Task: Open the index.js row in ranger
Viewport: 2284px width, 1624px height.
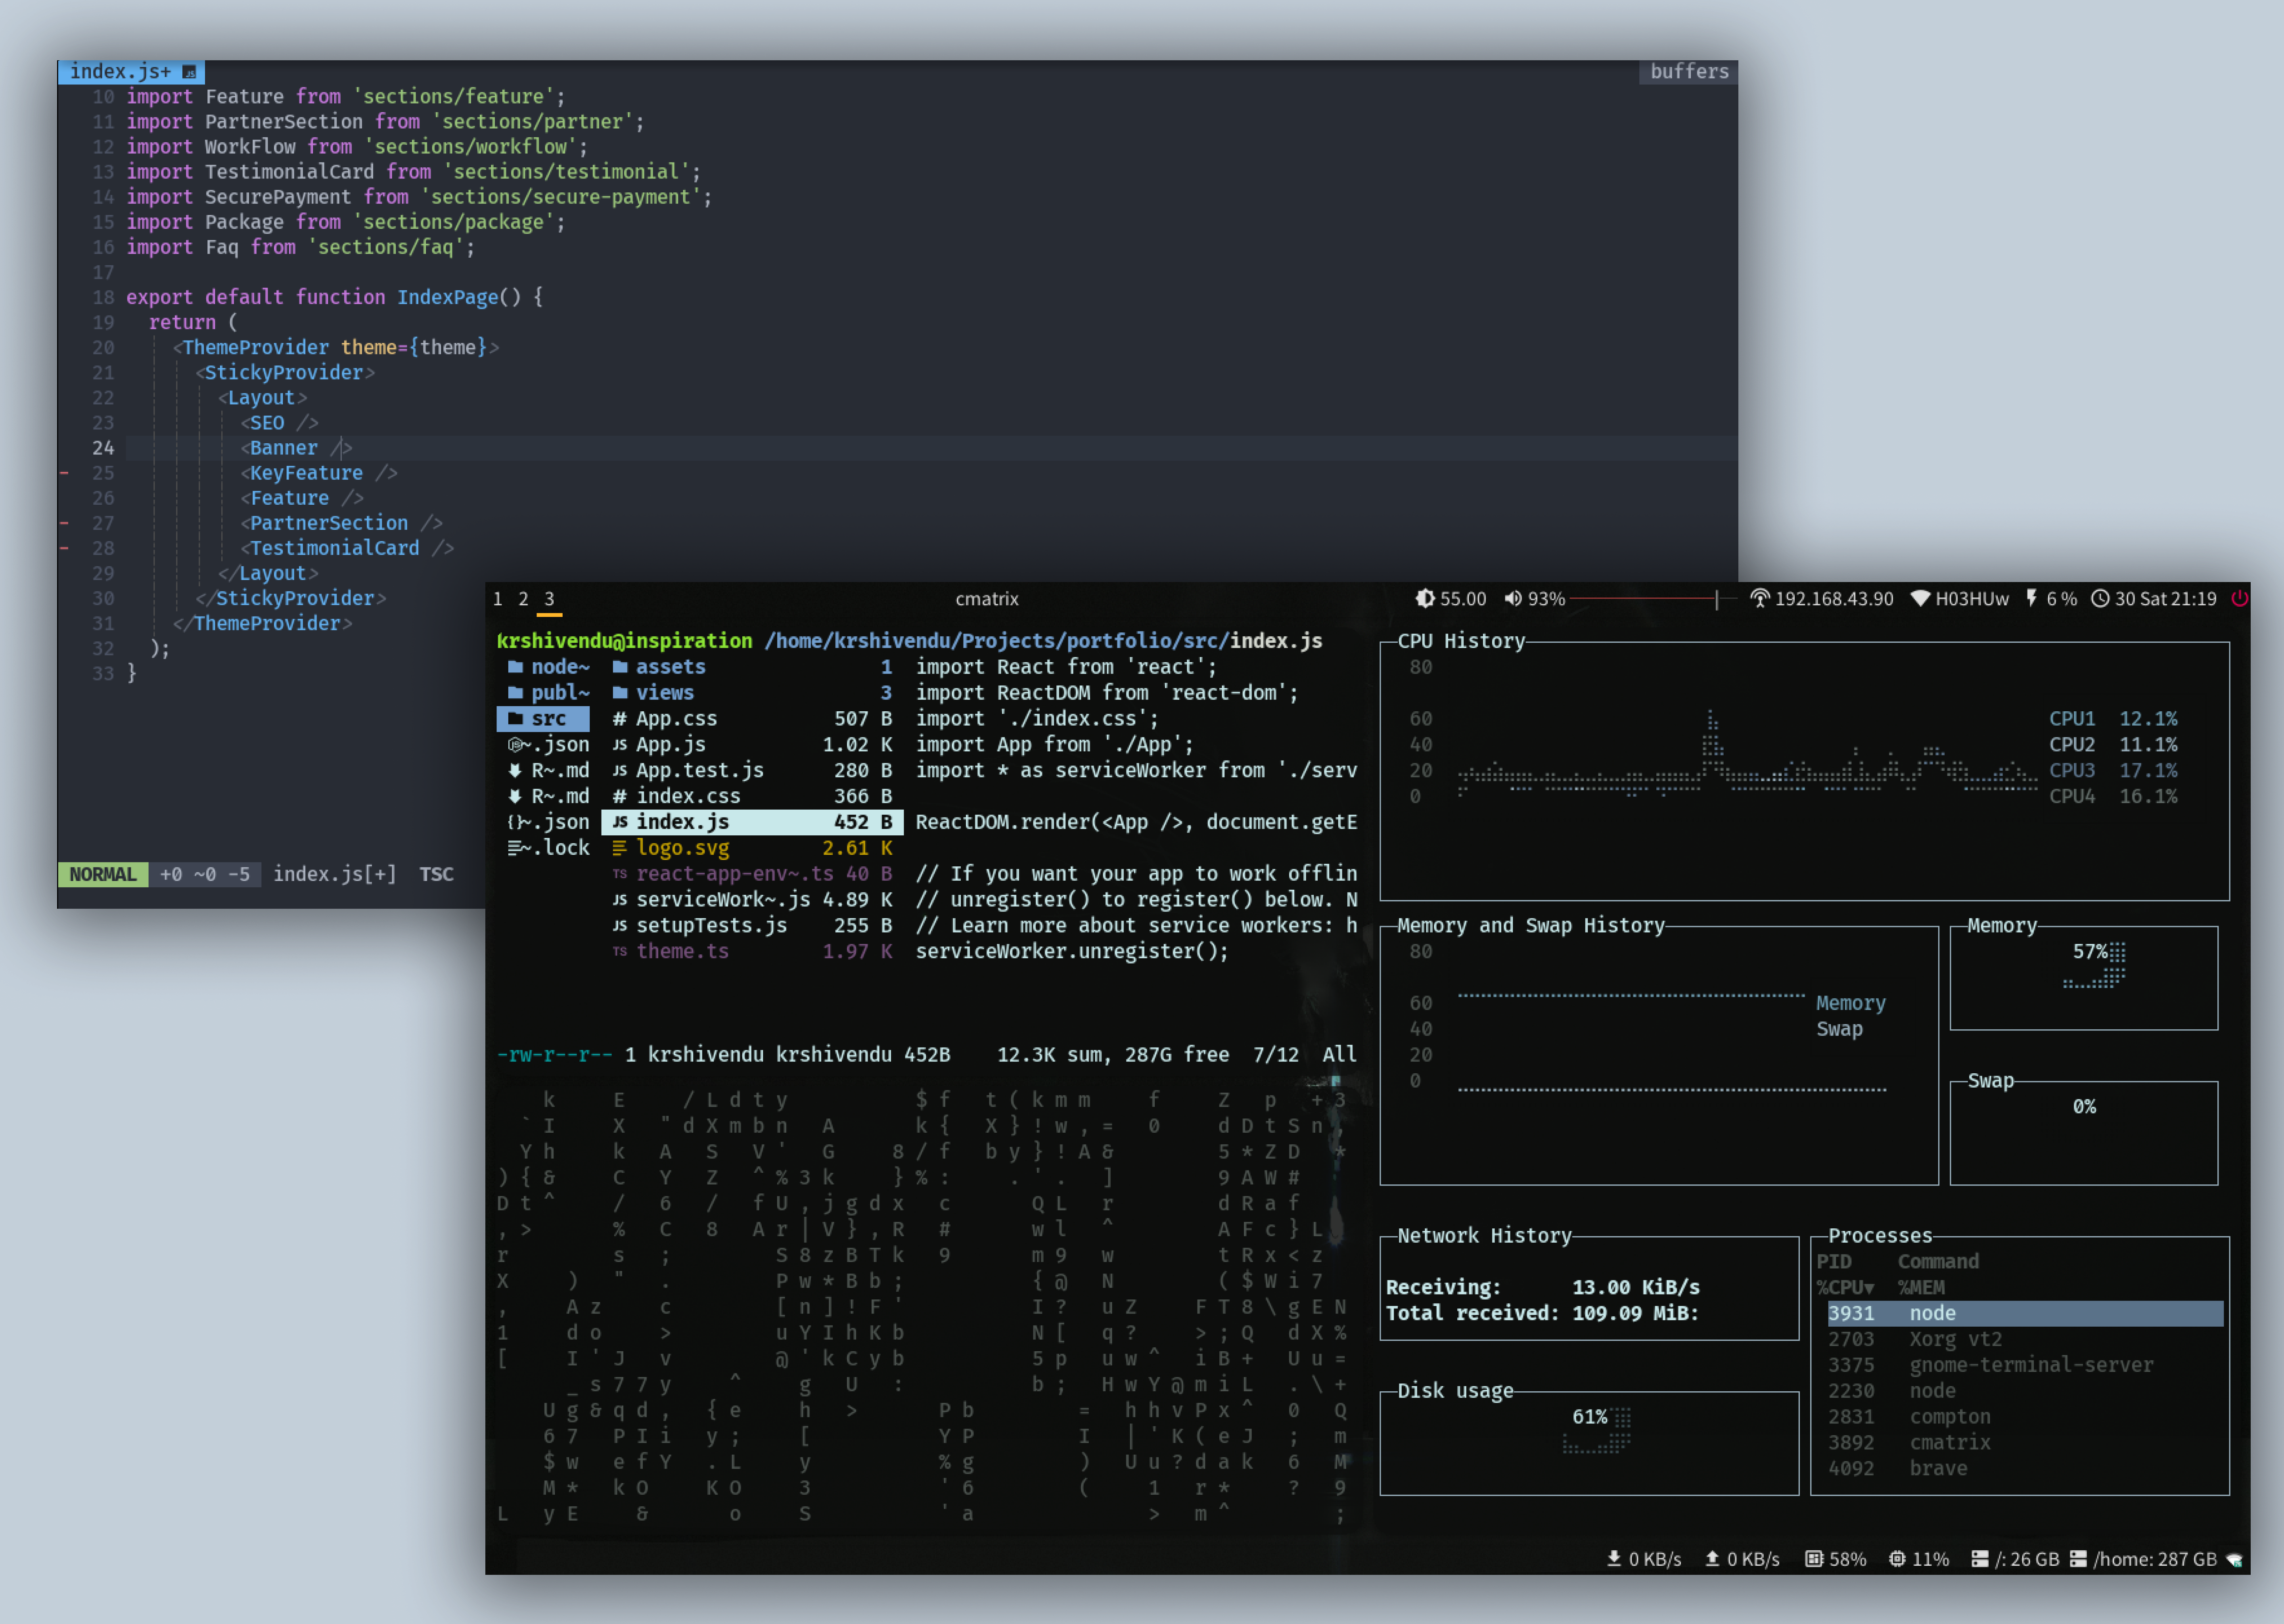Action: pos(752,822)
